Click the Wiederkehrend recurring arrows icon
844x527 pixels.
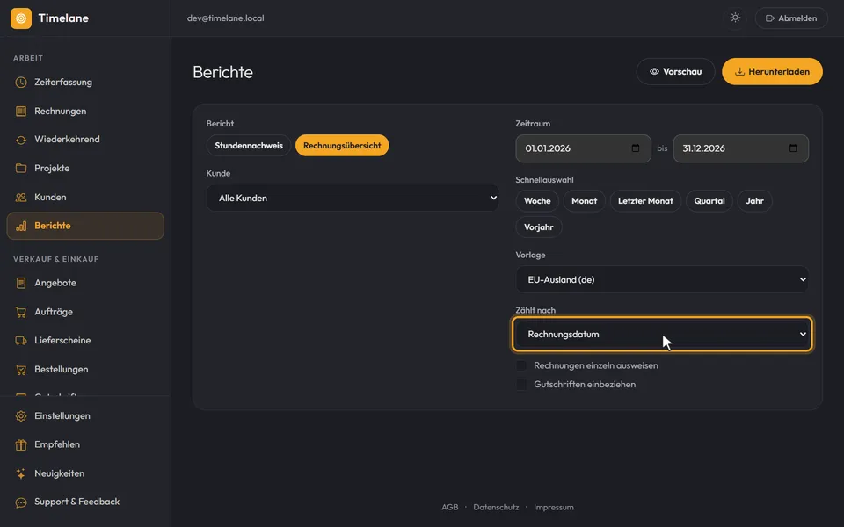point(21,140)
